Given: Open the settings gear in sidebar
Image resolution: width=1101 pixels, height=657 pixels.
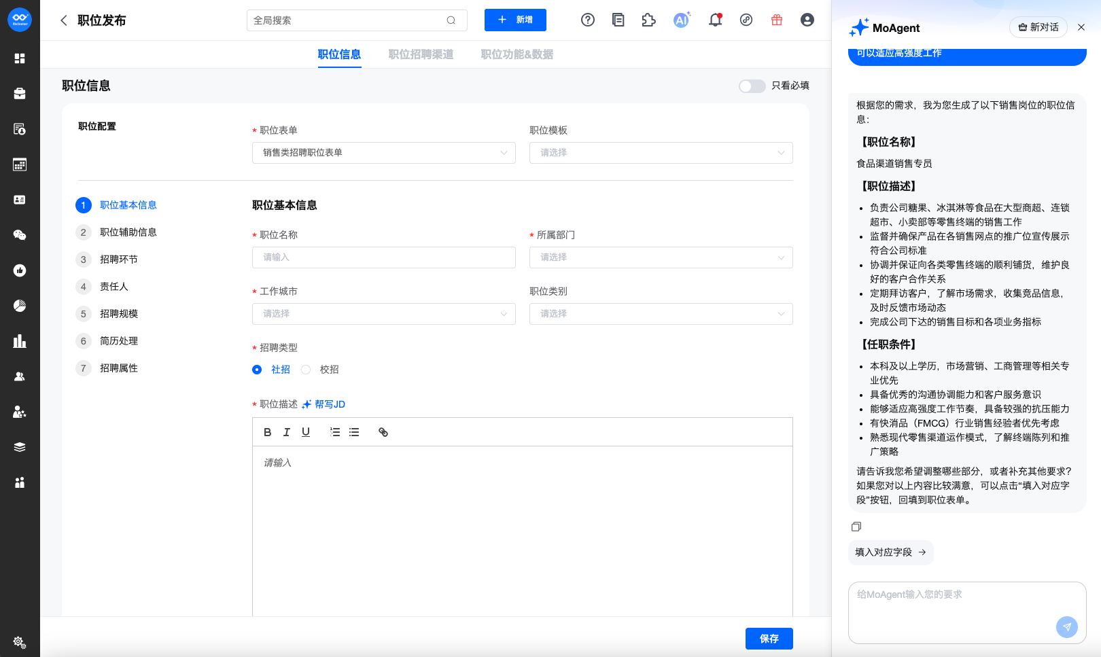Looking at the screenshot, I should click(19, 642).
